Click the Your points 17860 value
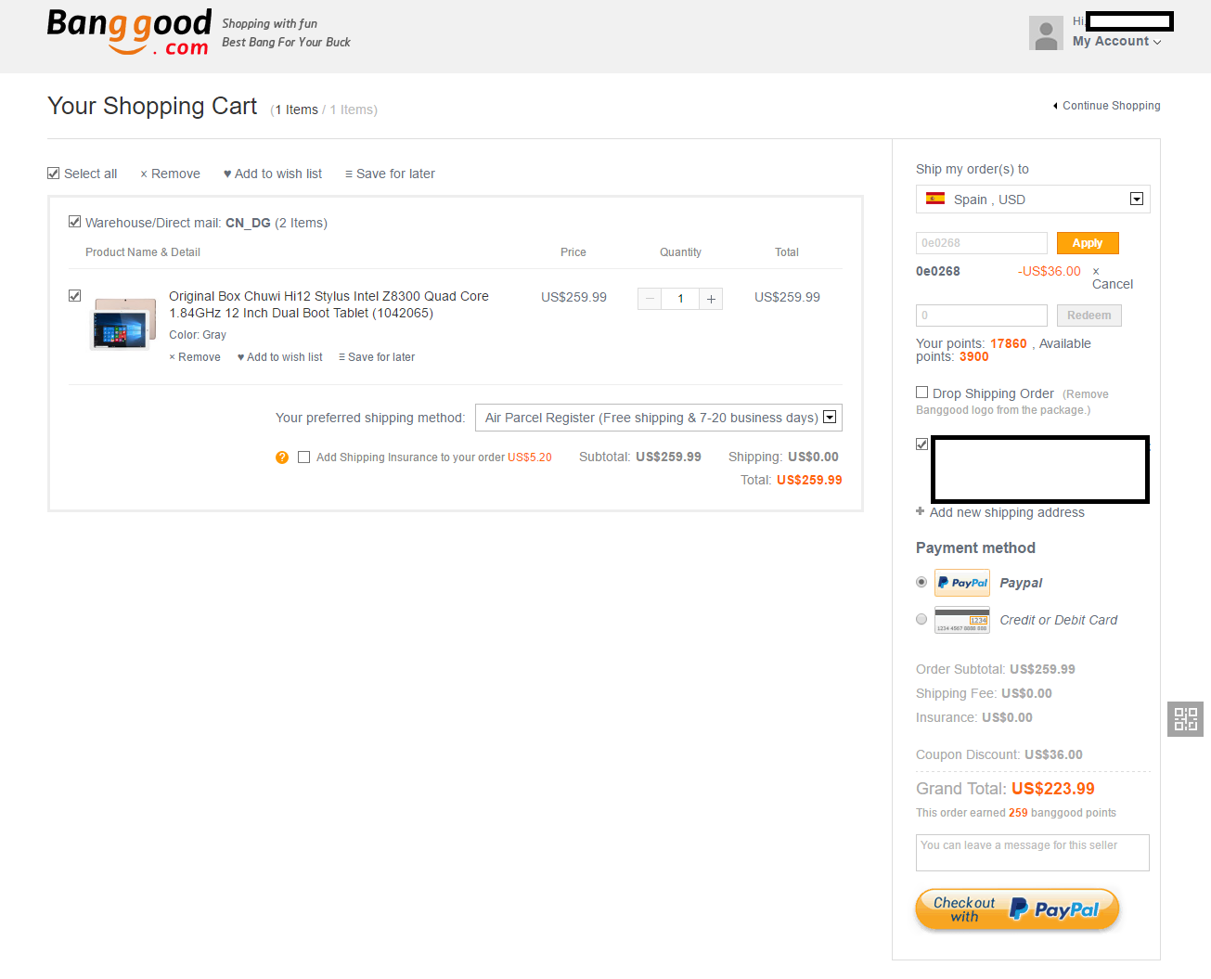 [x=1009, y=343]
